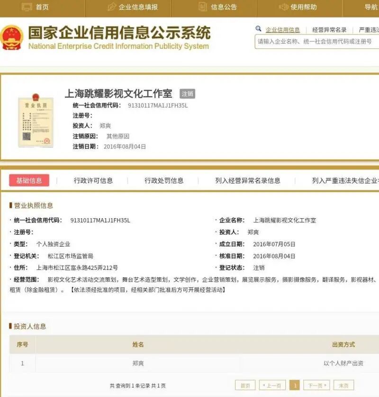Image resolution: width=379 pixels, height=397 pixels.
Task: Click 共查询到1条记录 pagination summary
Action: (138, 386)
